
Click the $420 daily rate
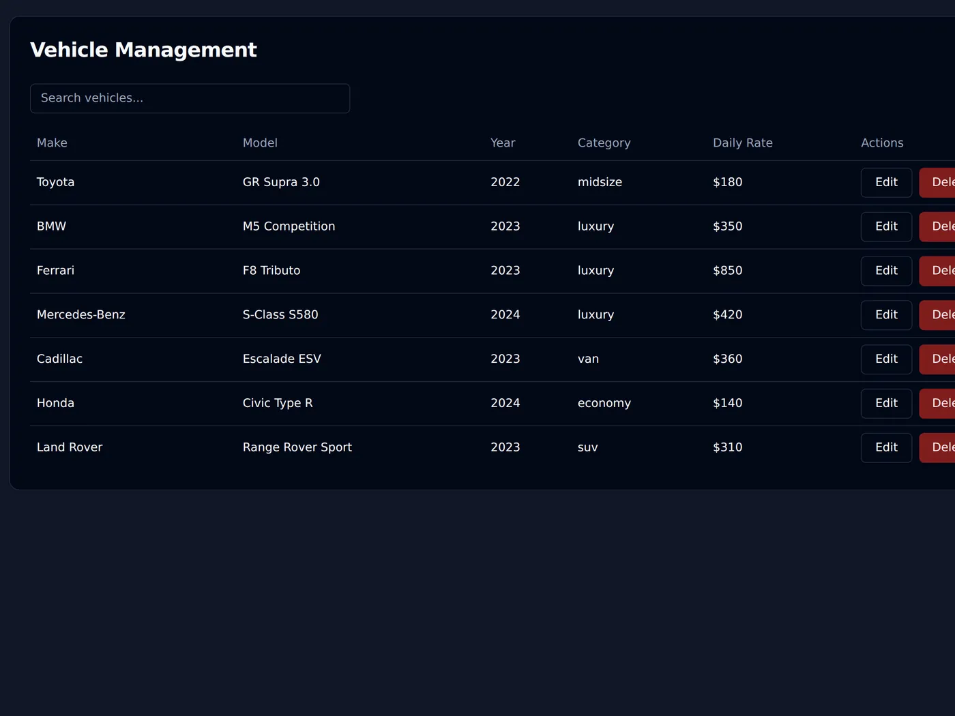(727, 315)
